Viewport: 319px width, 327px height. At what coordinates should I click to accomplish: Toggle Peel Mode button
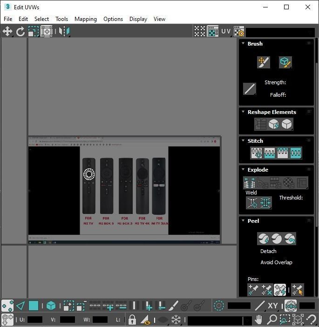[x=277, y=239]
